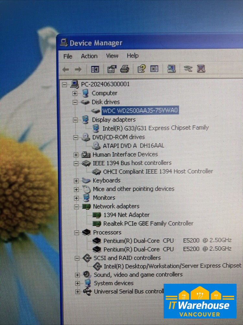Viewport: 243px width, 325px height.
Task: Click the PC-202406300001 computer icon
Action: coord(75,84)
